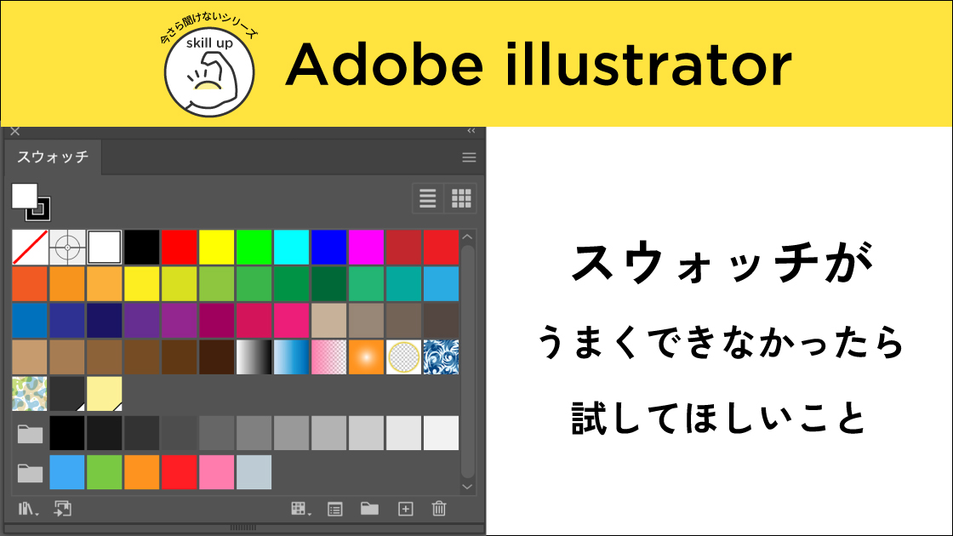This screenshot has height=536, width=953.
Task: Select the cyan swatch in first row
Action: (291, 248)
